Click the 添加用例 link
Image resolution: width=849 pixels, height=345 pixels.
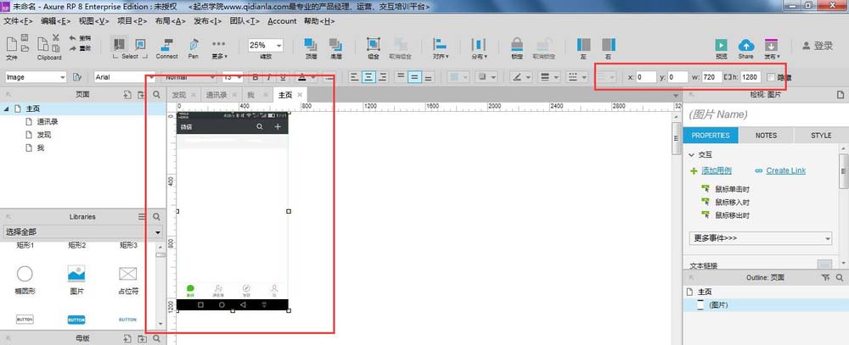[x=717, y=170]
